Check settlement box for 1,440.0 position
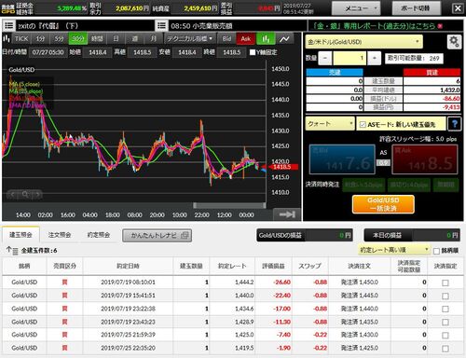The height and width of the screenshot is (358, 466). click(x=445, y=296)
